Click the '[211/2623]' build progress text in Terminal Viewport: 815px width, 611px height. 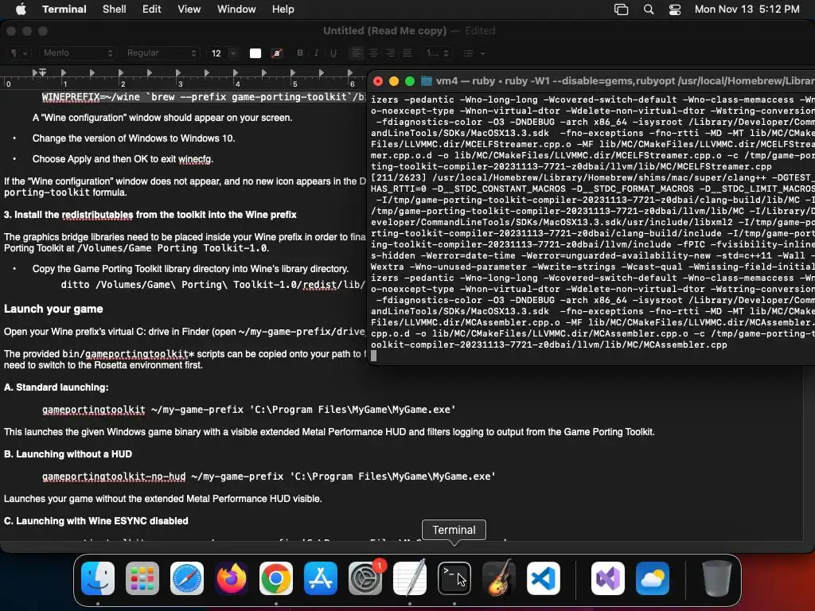click(x=398, y=177)
